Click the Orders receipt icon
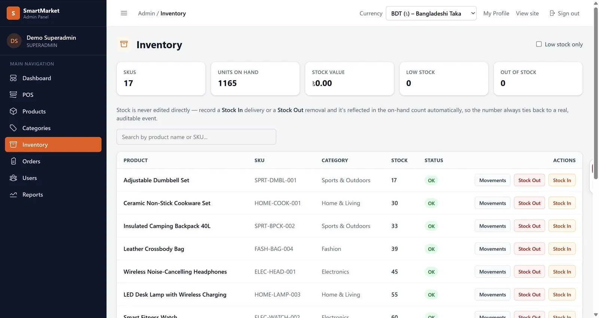599x318 pixels. 13,161
